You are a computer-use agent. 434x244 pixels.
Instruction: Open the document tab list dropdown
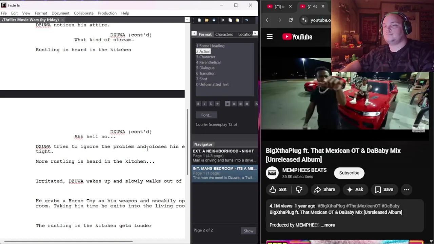pos(187,20)
